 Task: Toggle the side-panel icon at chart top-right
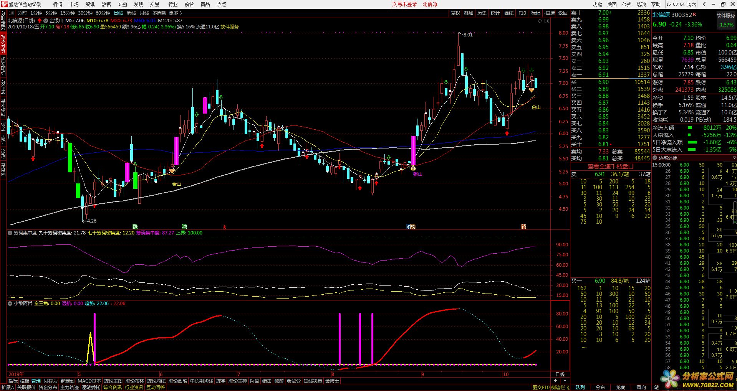(x=547, y=21)
